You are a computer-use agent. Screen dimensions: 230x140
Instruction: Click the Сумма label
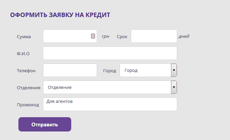click(24, 37)
